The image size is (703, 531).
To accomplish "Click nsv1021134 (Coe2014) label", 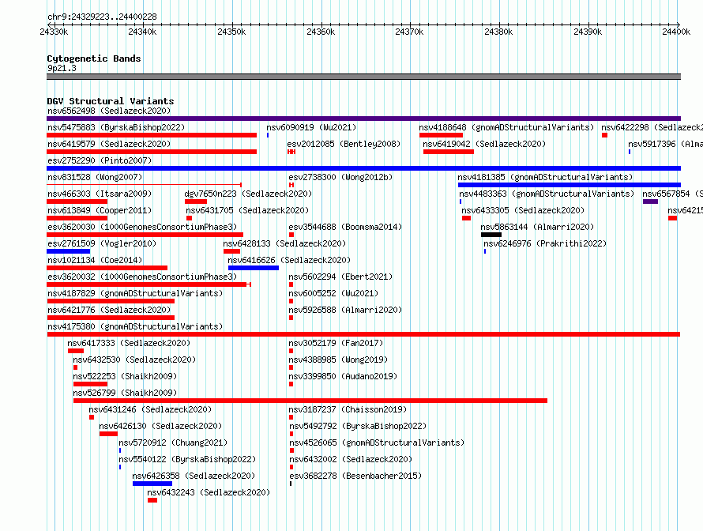I will click(95, 260).
